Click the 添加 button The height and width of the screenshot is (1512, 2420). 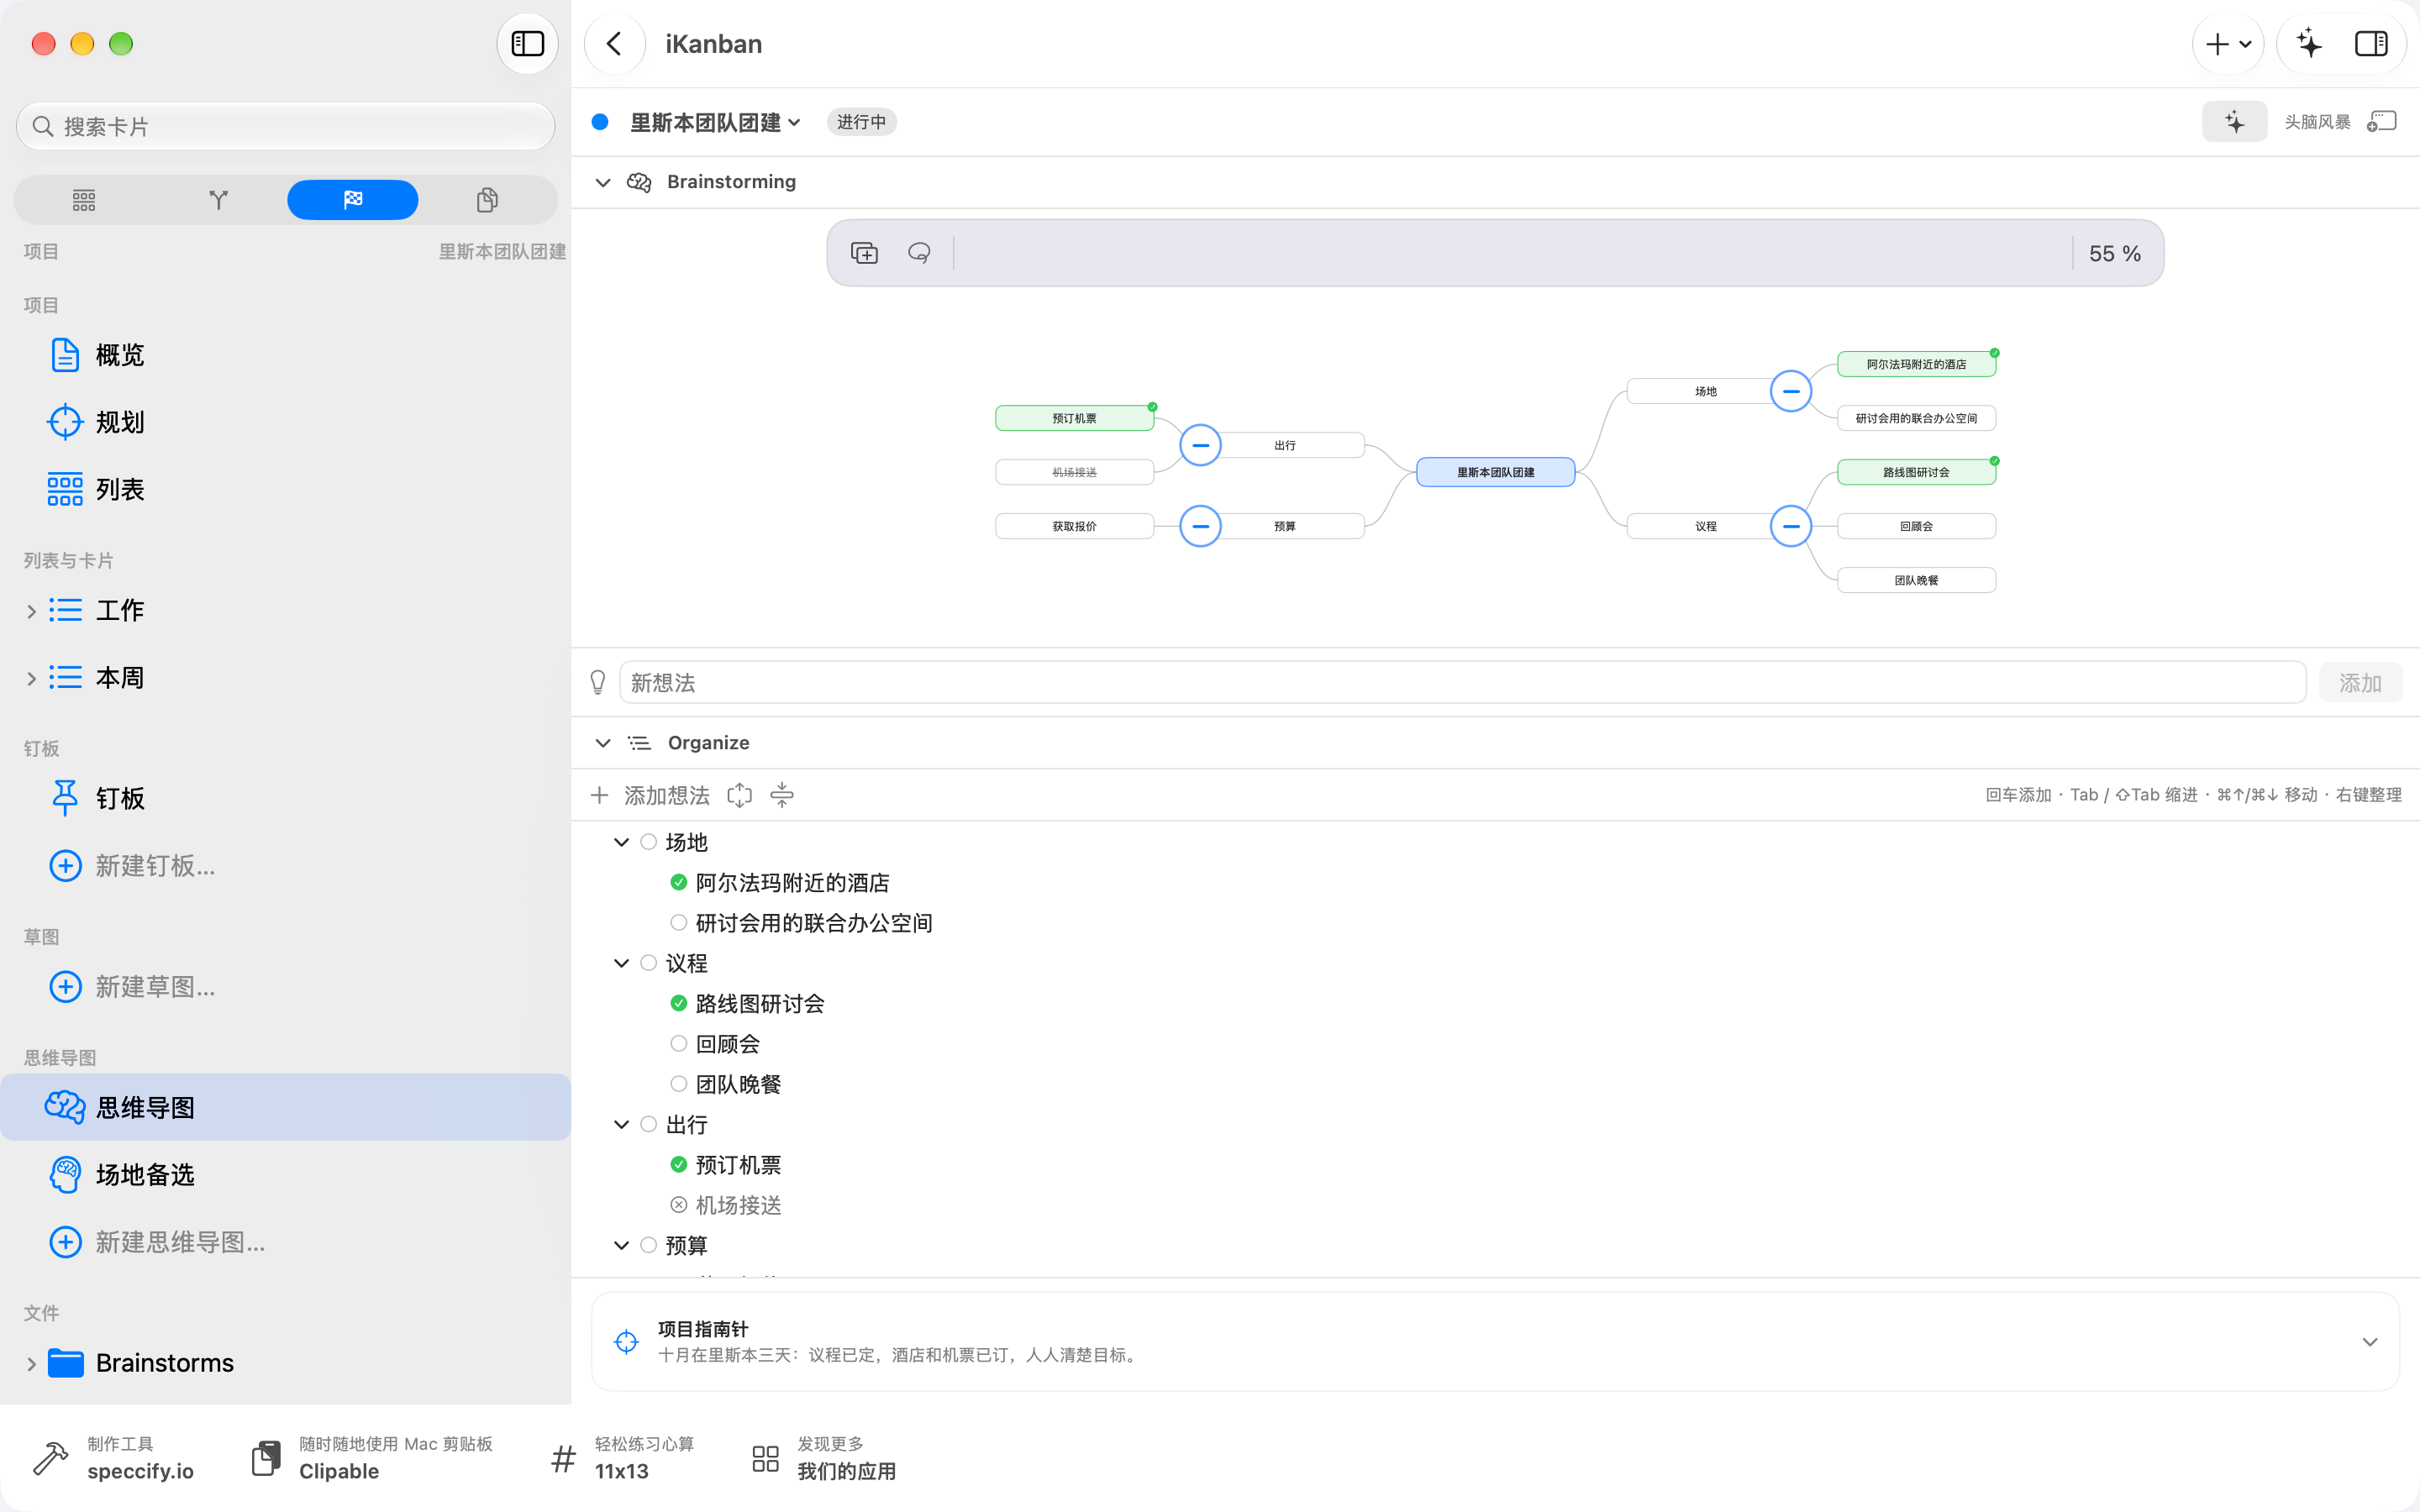(2360, 683)
